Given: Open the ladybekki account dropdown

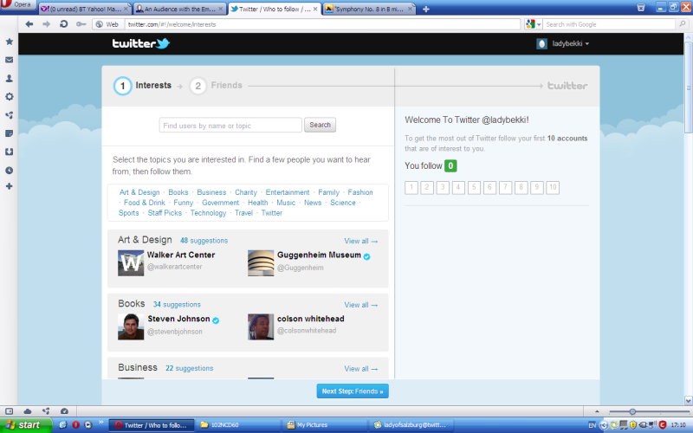Looking at the screenshot, I should pyautogui.click(x=562, y=44).
